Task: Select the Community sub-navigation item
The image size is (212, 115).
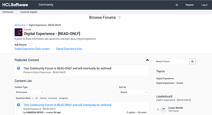Action: tap(8, 12)
